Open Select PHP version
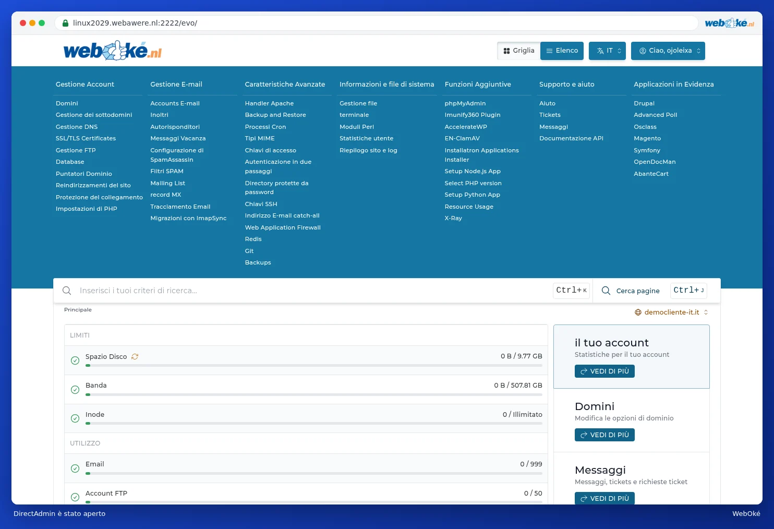 473,183
